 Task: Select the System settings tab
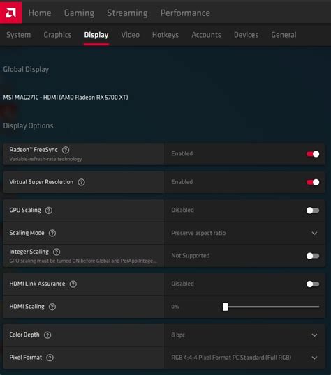19,35
